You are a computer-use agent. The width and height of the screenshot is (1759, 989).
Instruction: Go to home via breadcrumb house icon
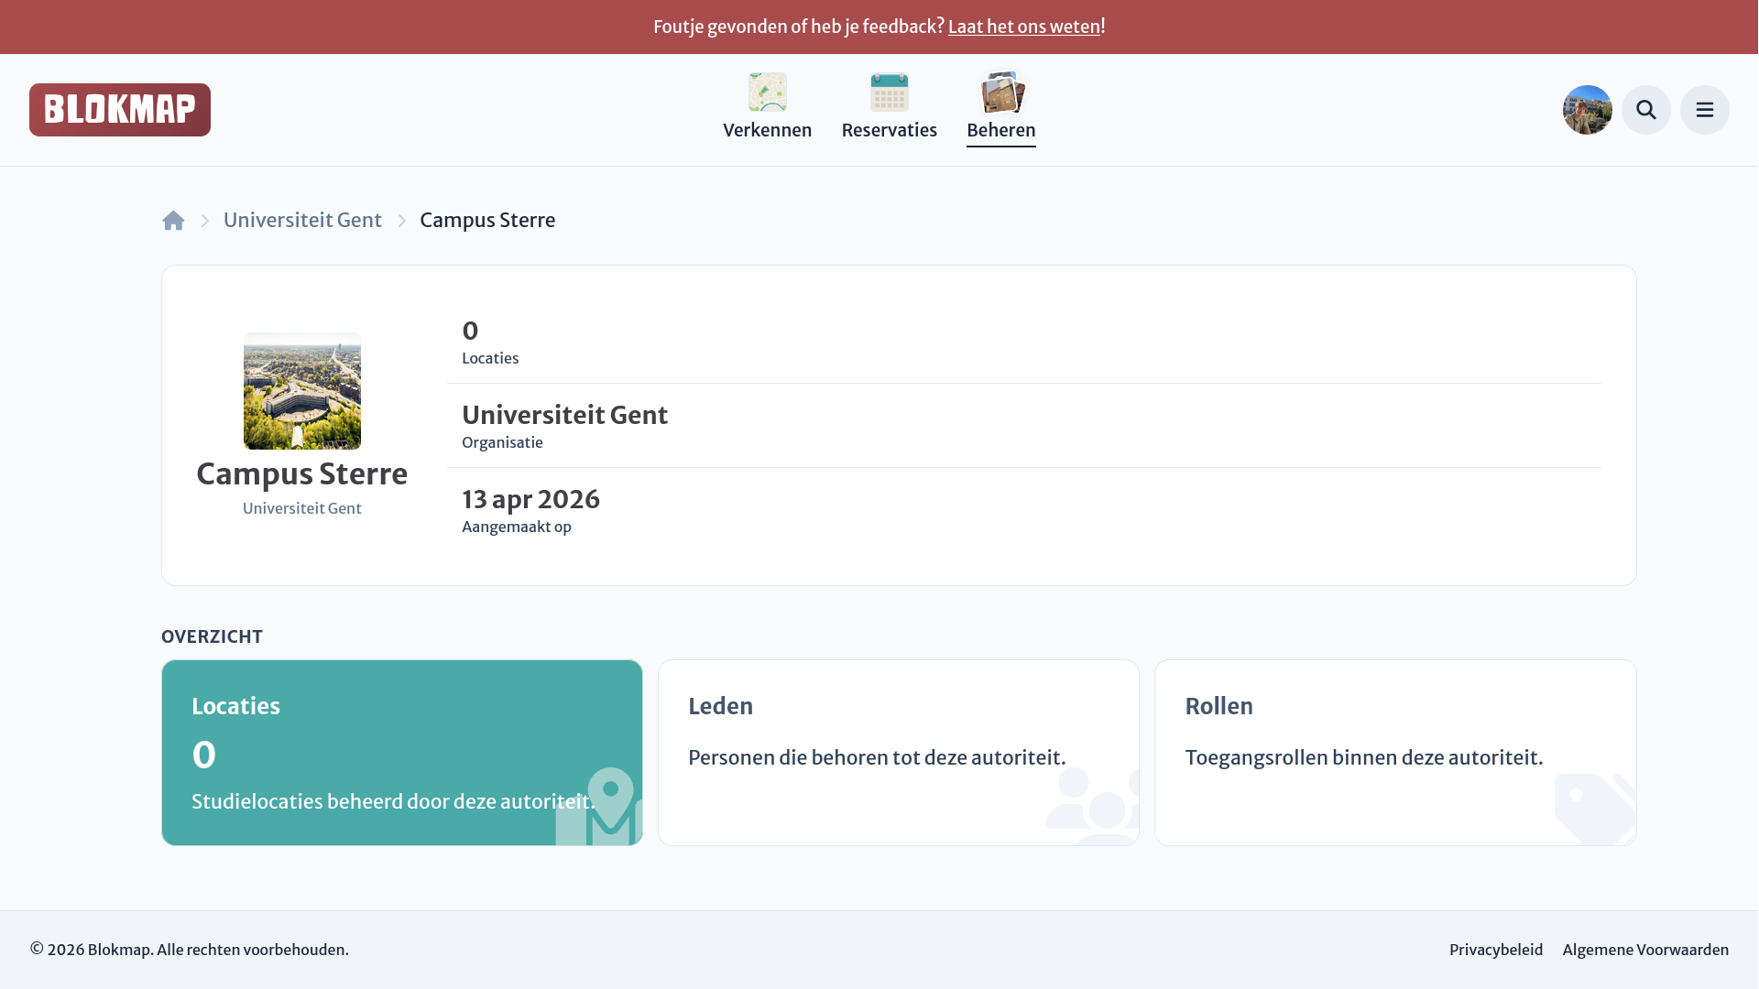click(x=173, y=221)
